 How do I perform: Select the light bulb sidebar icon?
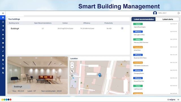(x=3, y=39)
